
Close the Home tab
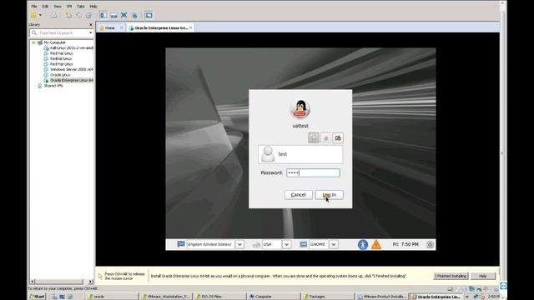pos(122,27)
